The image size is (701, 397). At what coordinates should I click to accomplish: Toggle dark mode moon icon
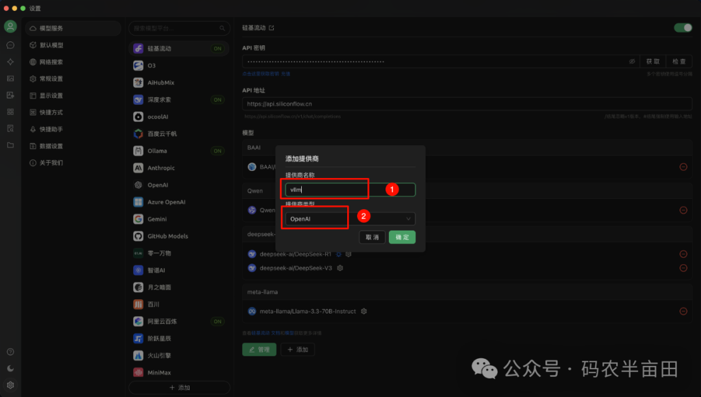[x=10, y=369]
